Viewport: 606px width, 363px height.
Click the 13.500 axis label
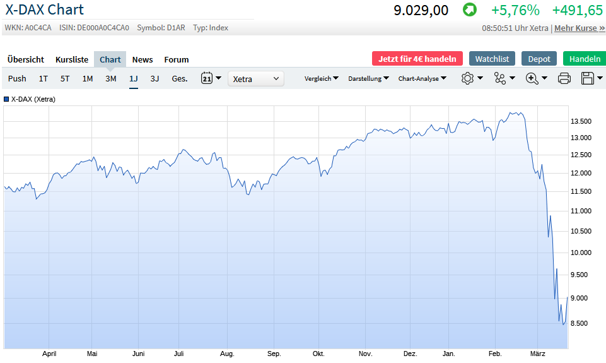point(581,121)
